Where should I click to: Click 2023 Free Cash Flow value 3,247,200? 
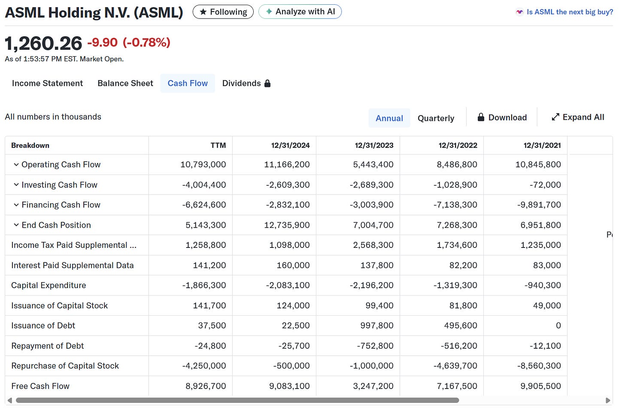tap(373, 386)
